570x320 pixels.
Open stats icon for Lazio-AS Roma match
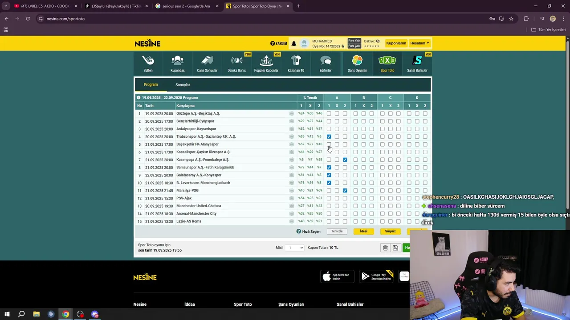292,221
